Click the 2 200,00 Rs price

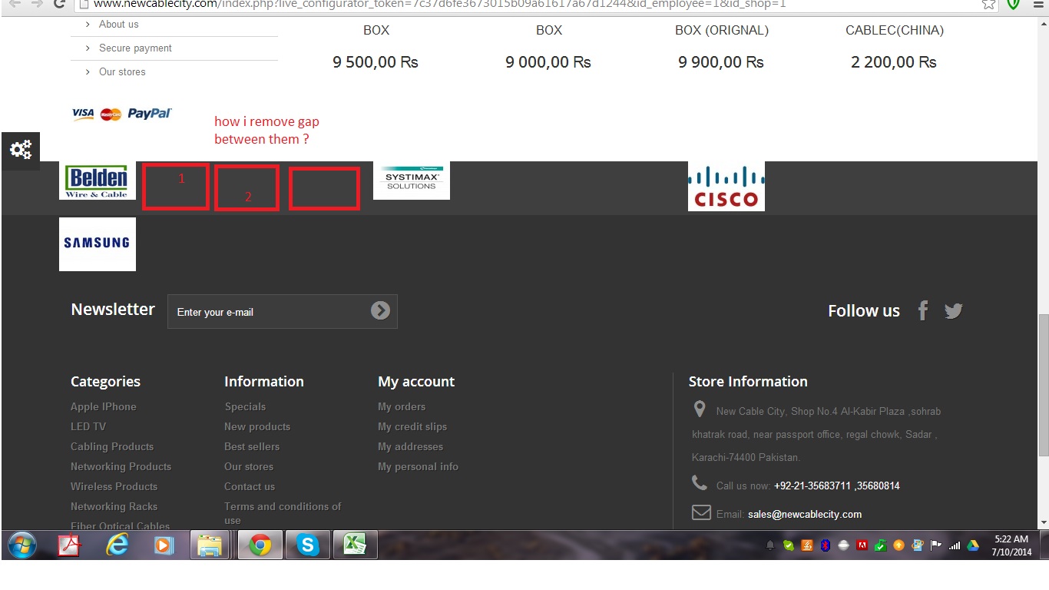tap(894, 62)
